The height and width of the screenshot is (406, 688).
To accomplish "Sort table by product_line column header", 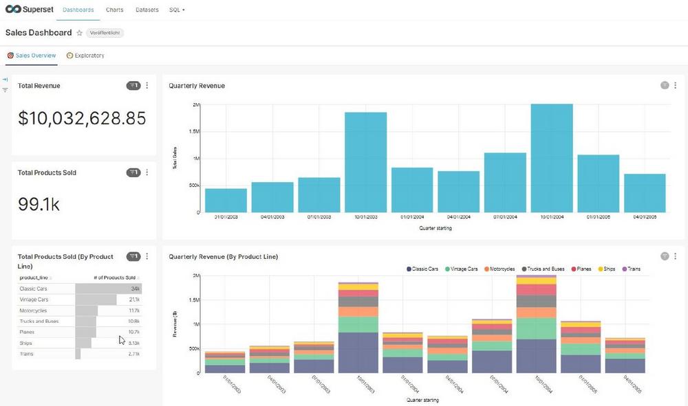I will point(32,278).
